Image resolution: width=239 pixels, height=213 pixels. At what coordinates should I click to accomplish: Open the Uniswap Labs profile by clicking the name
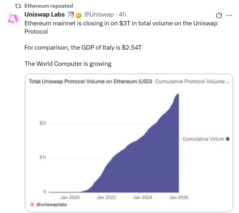44,14
